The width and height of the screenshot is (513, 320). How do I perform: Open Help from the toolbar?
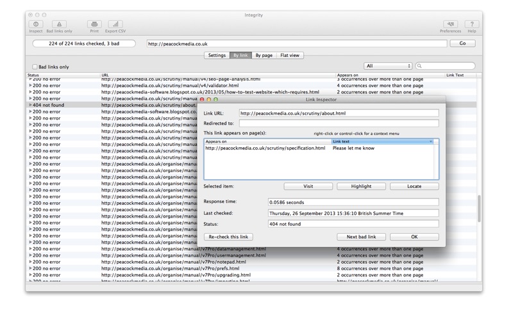(x=472, y=24)
